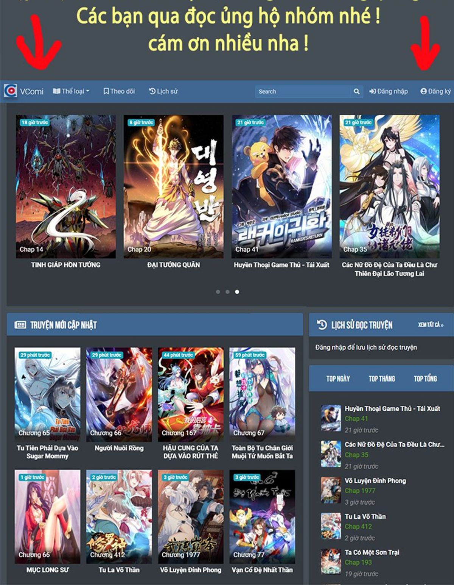The image size is (454, 585).
Task: Select the third carousel dot indicator
Action: (x=237, y=292)
